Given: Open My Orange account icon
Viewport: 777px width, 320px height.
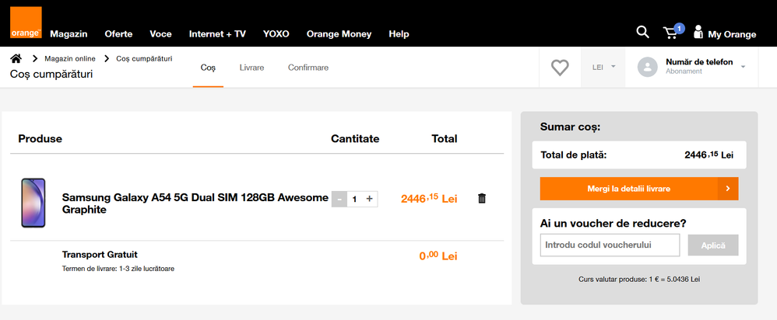Looking at the screenshot, I should click(x=698, y=33).
